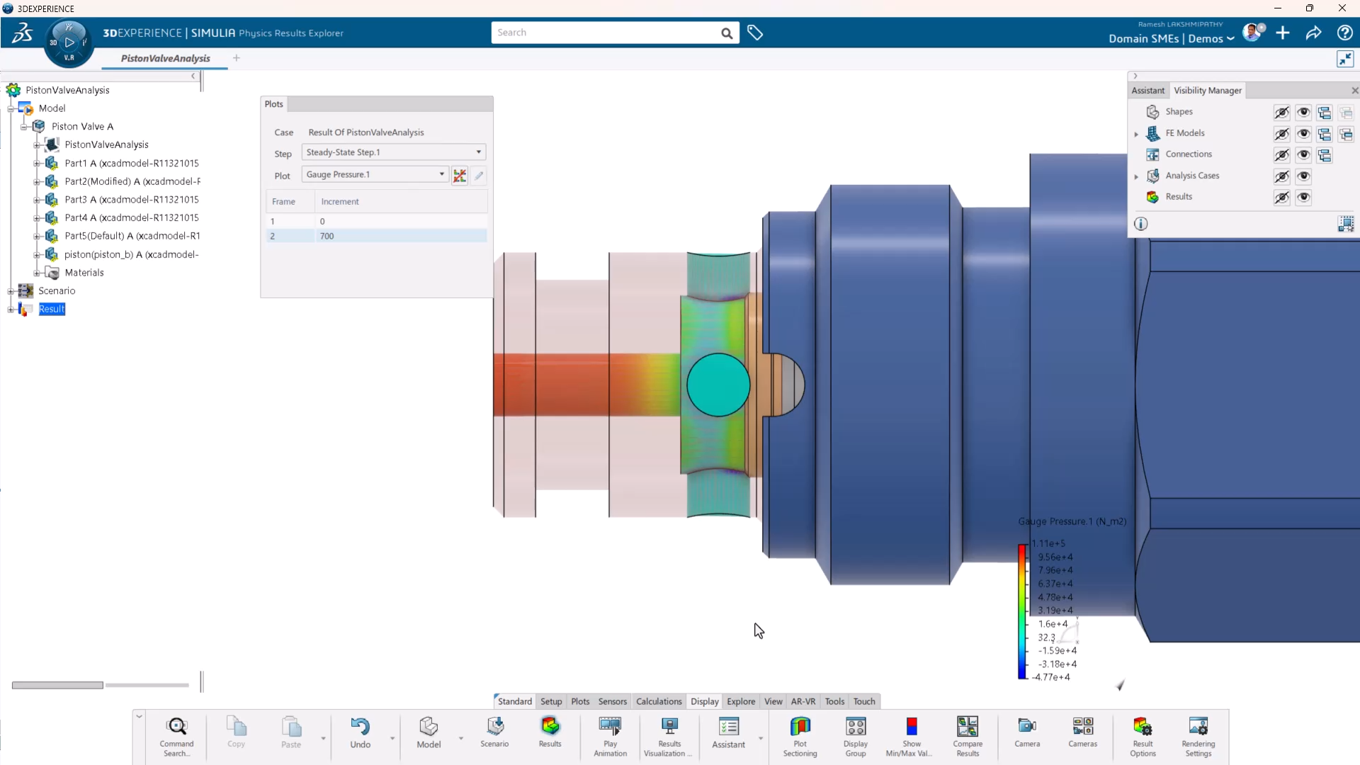
Task: Hide FE Models with crossed eye icon
Action: click(x=1282, y=133)
